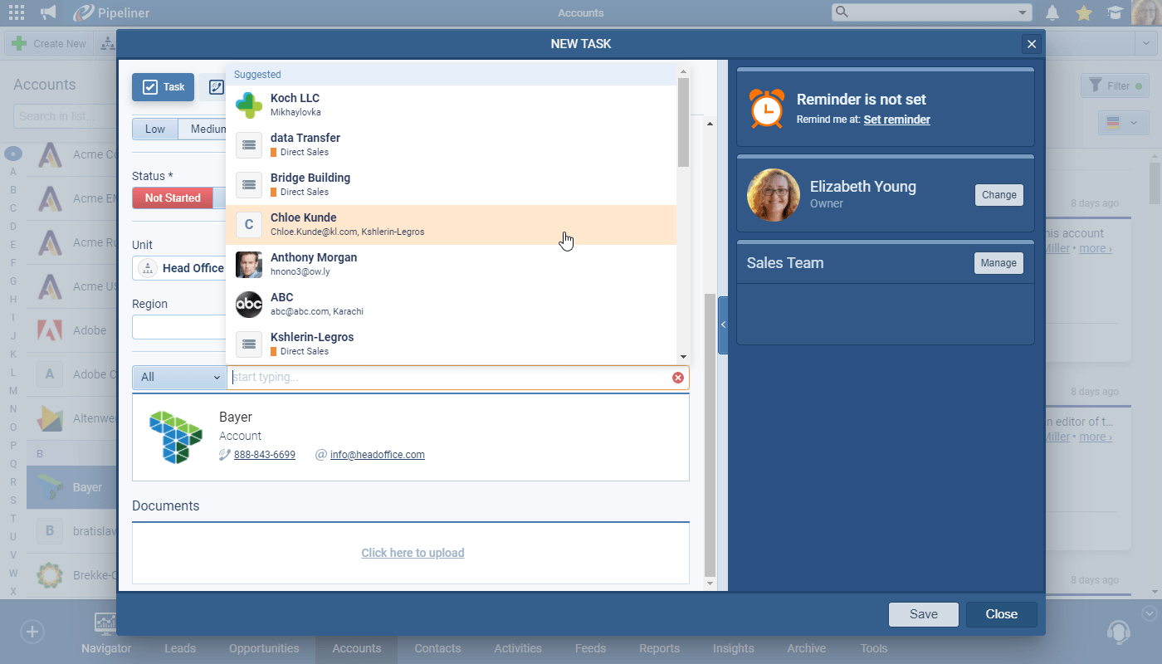1162x664 pixels.
Task: Open the All entity type dropdown
Action: (179, 377)
